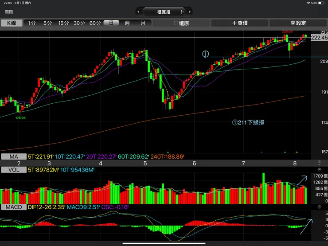Tap the volume 10T:95436M value
Viewport: 328px width, 246px height.
(77, 170)
